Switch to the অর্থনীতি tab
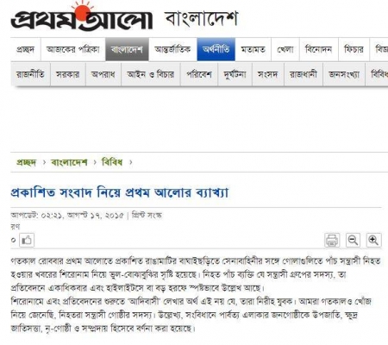388x345 pixels. (216, 49)
